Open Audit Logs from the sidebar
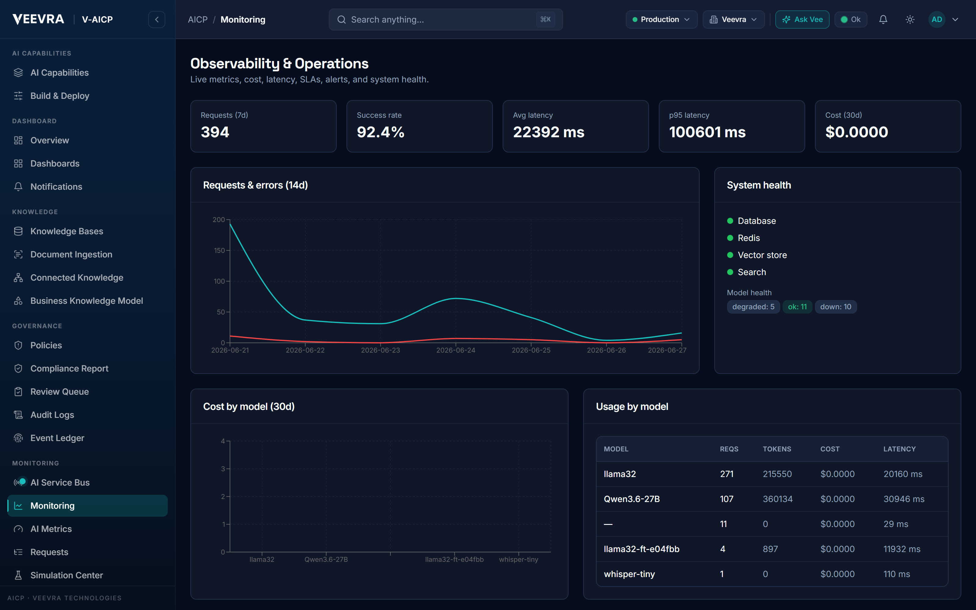This screenshot has width=976, height=610. 88,415
